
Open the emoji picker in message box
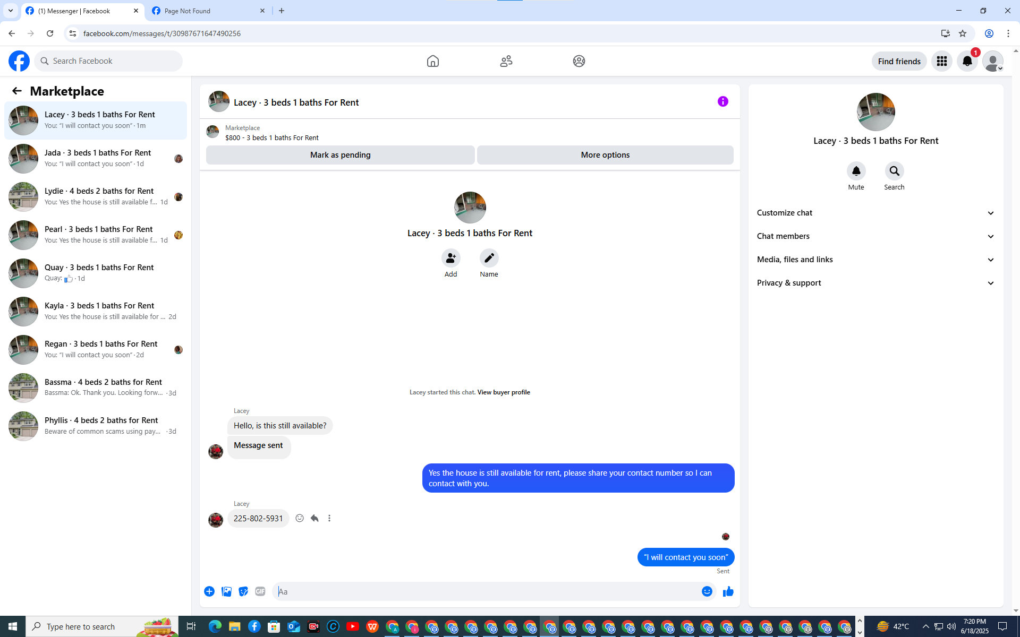pyautogui.click(x=707, y=591)
